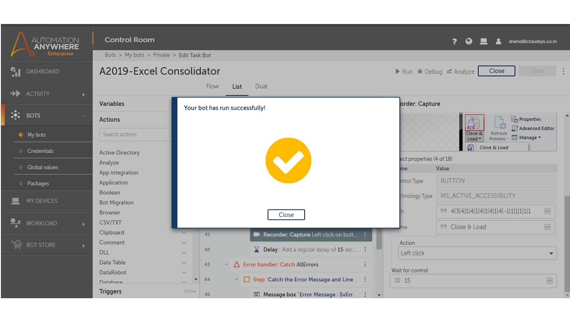Open Credentials in the sidebar
The height and width of the screenshot is (320, 570).
tap(41, 151)
